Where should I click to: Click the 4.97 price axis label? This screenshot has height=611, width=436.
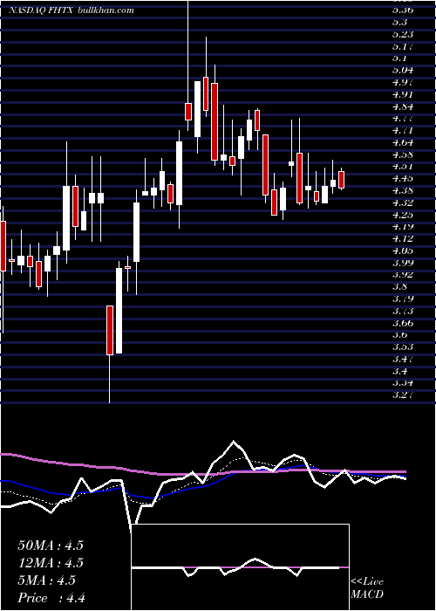tap(403, 82)
